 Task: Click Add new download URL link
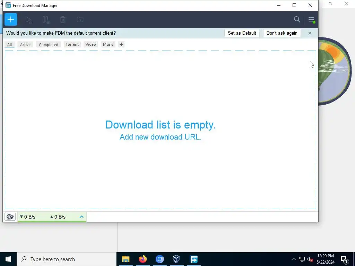click(x=161, y=137)
